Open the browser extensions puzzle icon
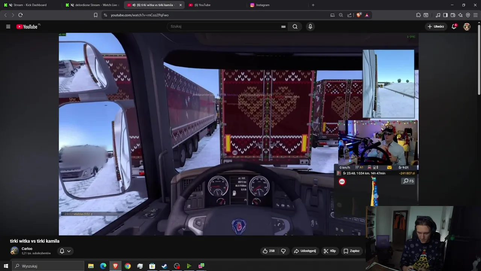Image resolution: width=481 pixels, height=271 pixels. pos(418,15)
